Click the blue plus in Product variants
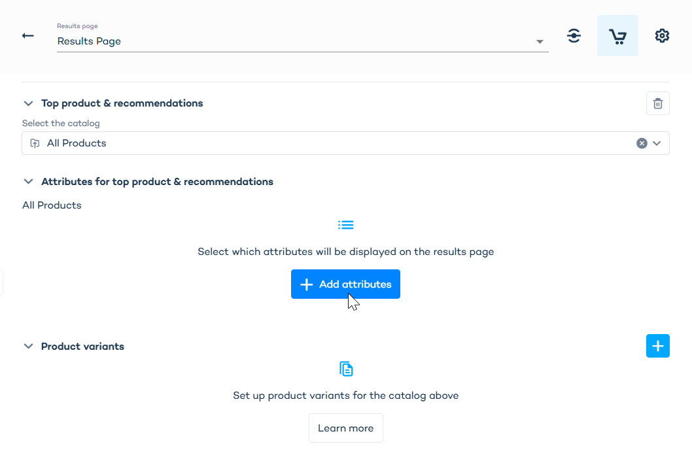Viewport: 692px width, 474px height. pos(657,346)
